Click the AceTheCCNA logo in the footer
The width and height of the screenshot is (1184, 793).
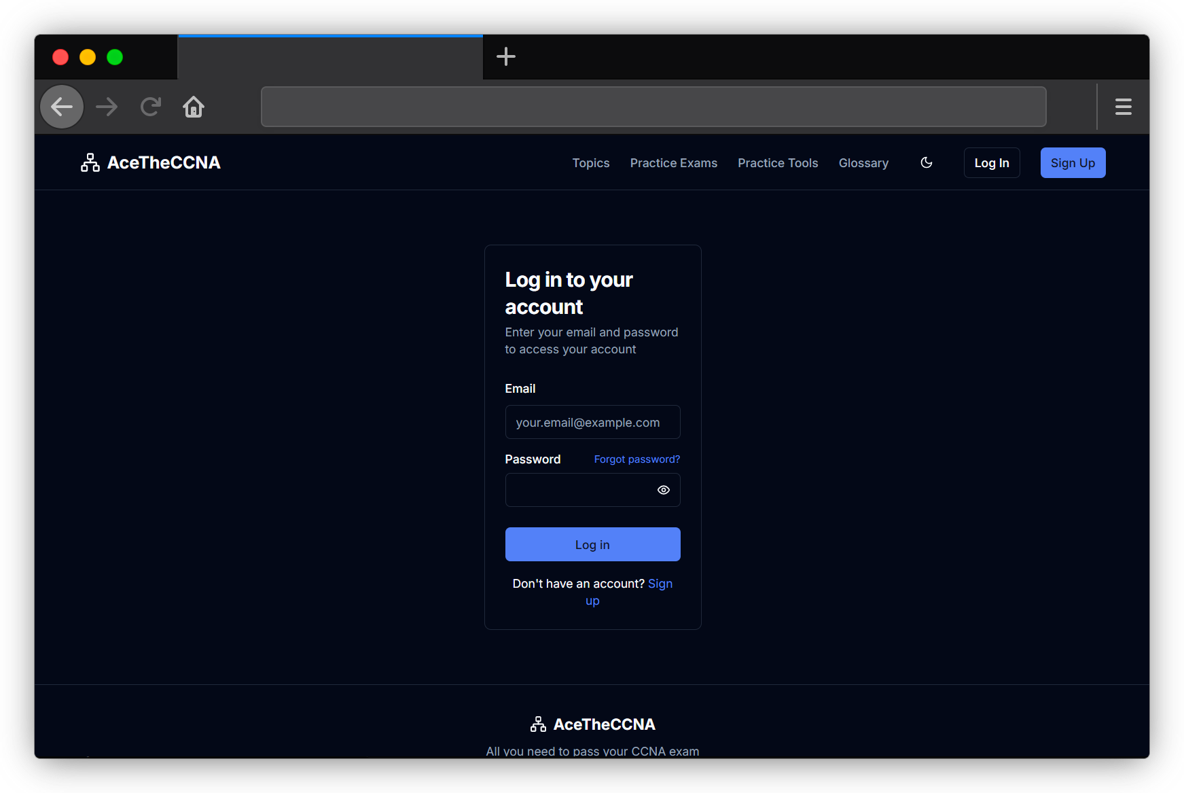(592, 724)
